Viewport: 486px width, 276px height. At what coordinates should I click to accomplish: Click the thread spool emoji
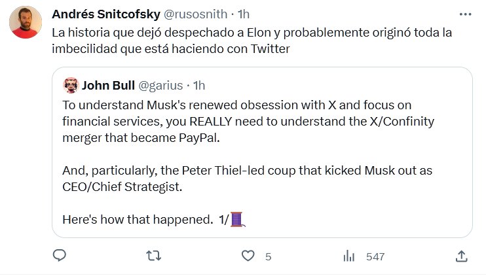(237, 218)
